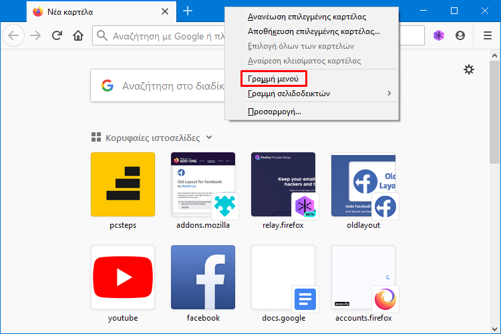Screen dimensions: 501x334
Task: Open the youtube top site tile
Action: coord(123,277)
